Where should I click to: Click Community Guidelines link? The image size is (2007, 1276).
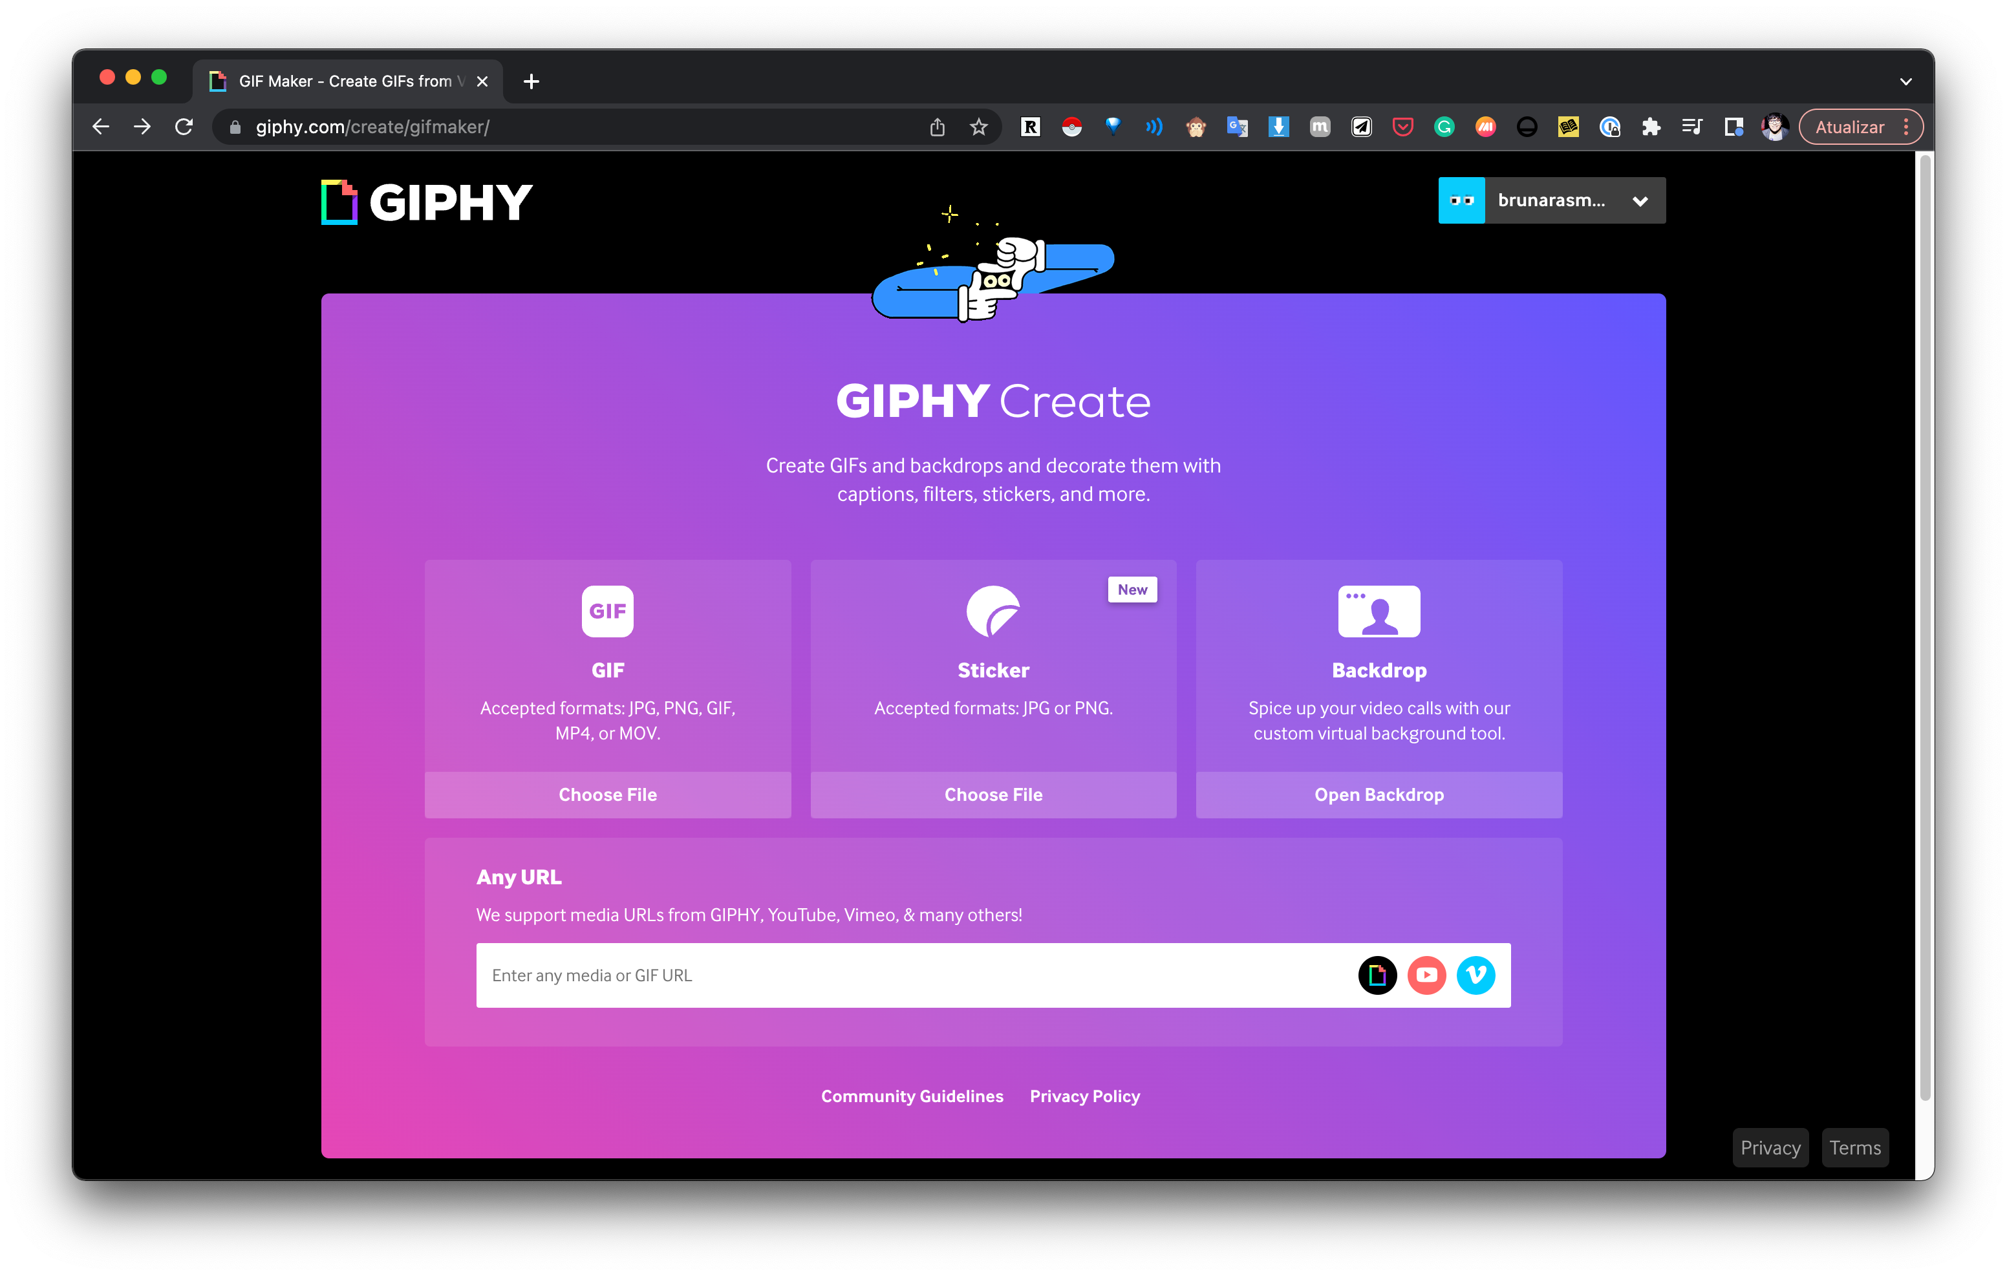tap(911, 1095)
